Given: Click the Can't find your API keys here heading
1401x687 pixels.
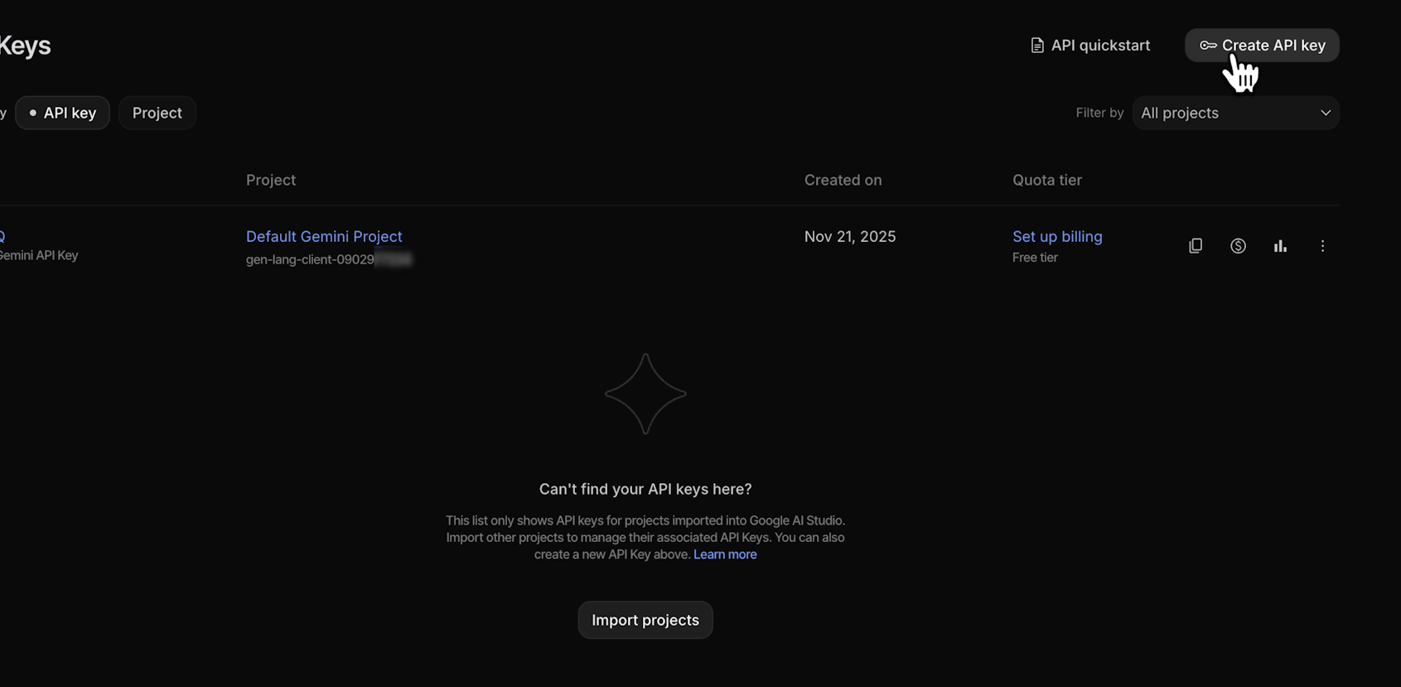Looking at the screenshot, I should (x=645, y=489).
